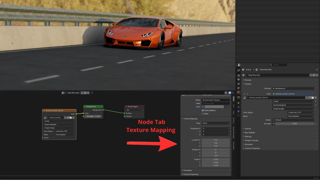
Task: Toggle fake user on image in Environment Texture node
Action: coord(65,117)
